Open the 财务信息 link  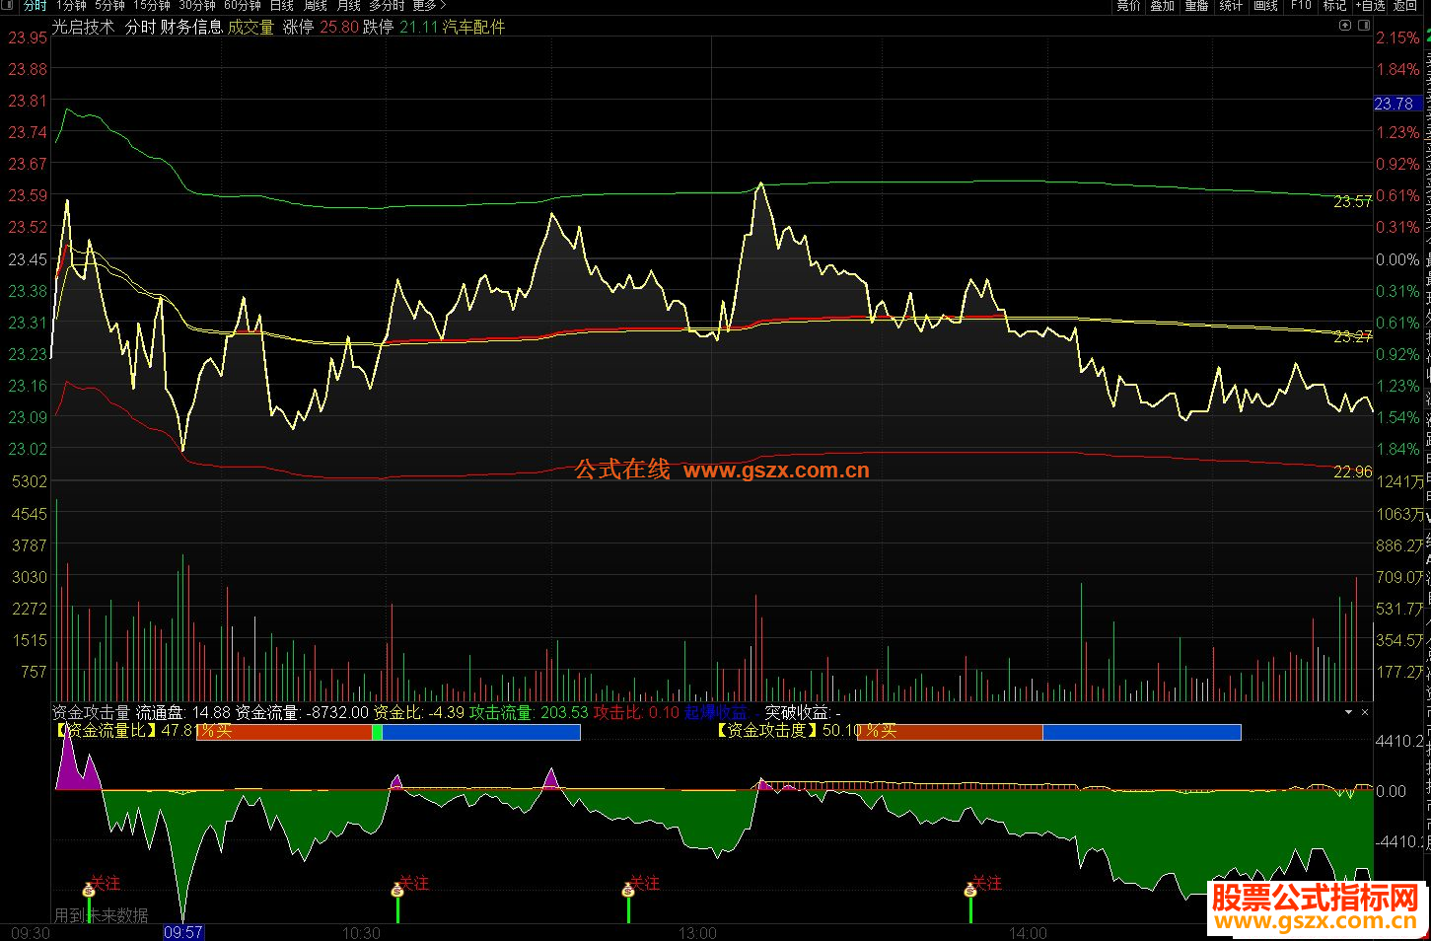tap(191, 28)
